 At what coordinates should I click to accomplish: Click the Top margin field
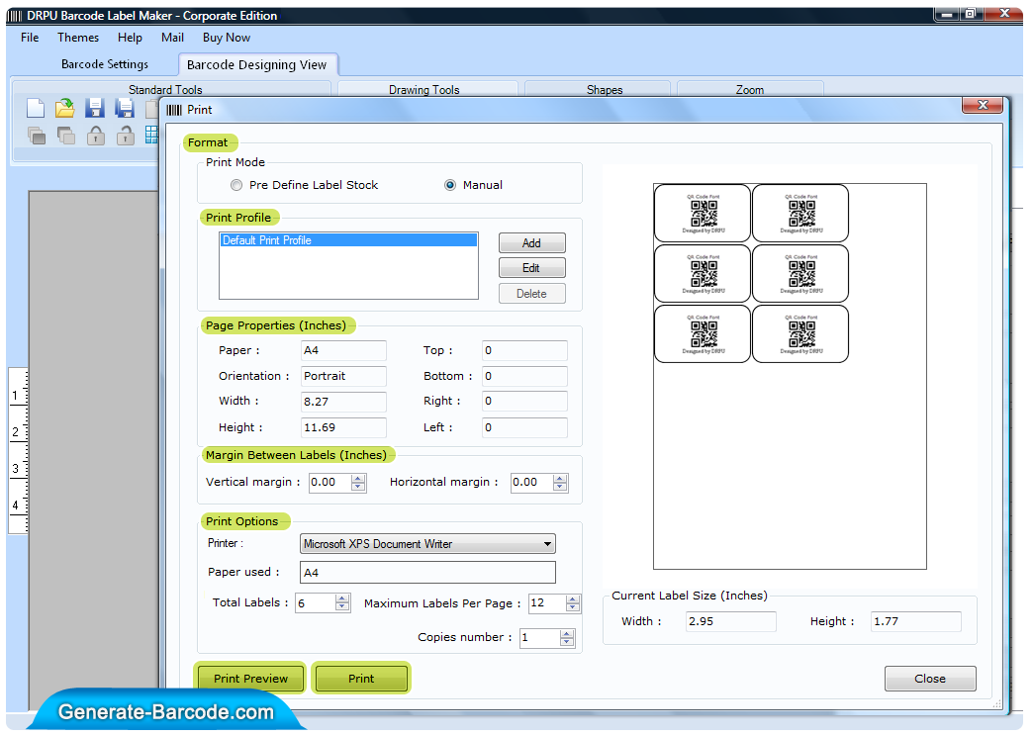(x=524, y=350)
